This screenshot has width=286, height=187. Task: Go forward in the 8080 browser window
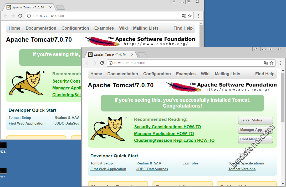coord(13,16)
